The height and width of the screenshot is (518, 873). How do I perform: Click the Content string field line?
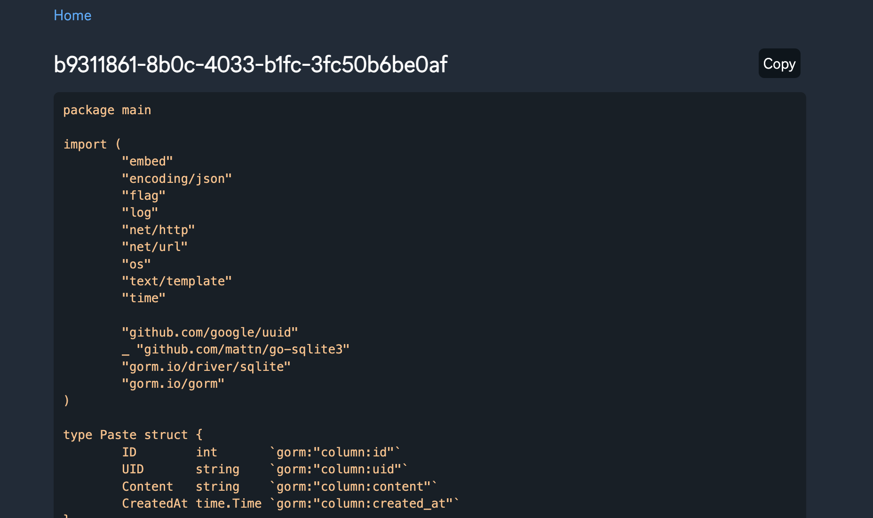click(x=279, y=487)
